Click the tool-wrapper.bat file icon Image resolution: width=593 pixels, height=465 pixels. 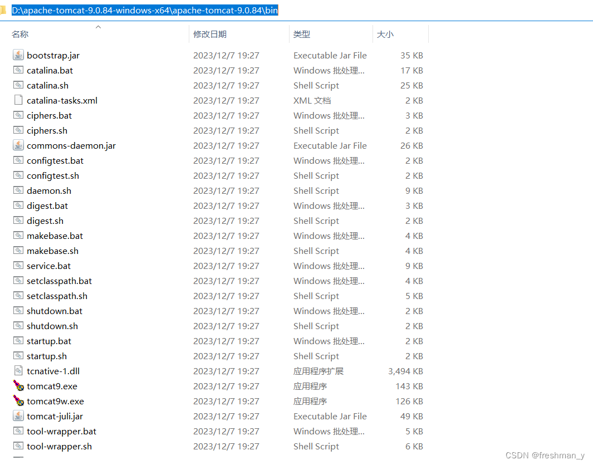pos(18,431)
